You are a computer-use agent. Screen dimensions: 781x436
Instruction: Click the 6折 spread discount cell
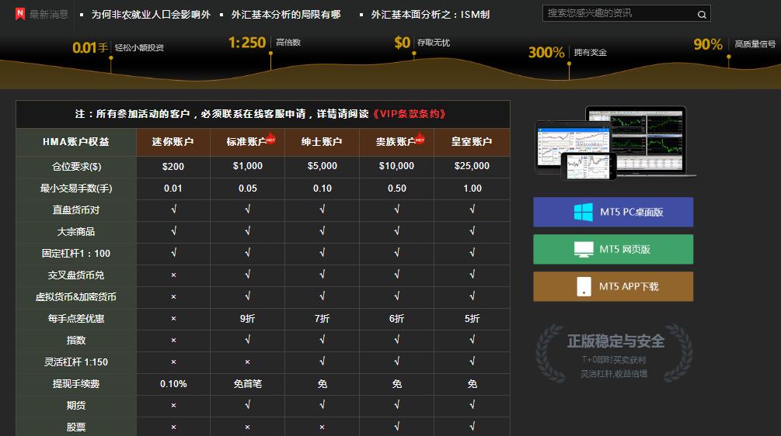click(x=397, y=319)
